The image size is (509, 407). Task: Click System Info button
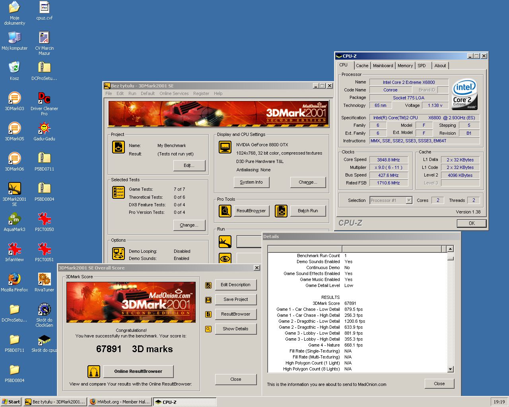(x=251, y=182)
